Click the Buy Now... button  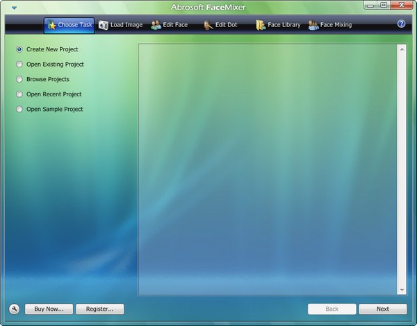(49, 309)
